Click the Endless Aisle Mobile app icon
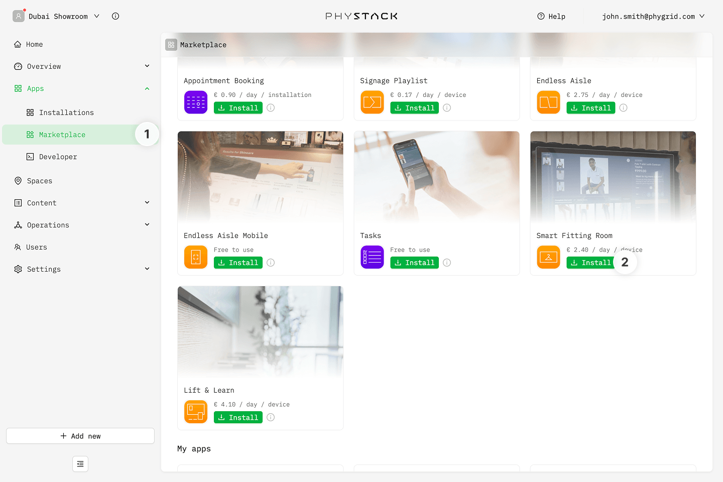Viewport: 723px width, 482px height. [x=196, y=257]
